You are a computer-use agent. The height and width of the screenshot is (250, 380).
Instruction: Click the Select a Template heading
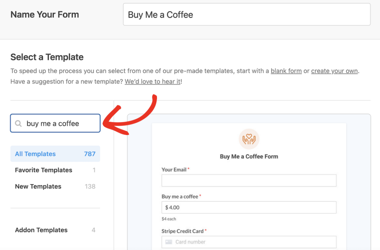pos(47,57)
